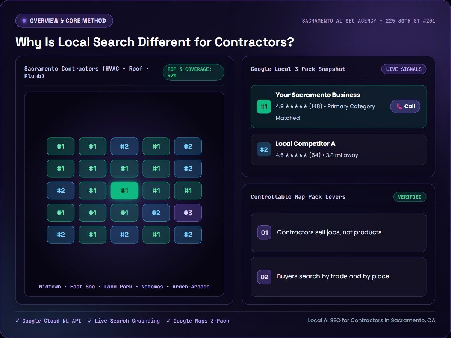Click the Controllable Map Pack Levers title
Viewport: 451px width, 338px height.
coord(298,197)
